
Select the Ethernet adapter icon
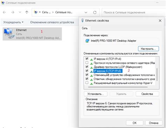9,34
